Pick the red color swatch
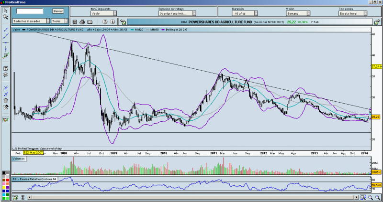Viewport: 383px width, 202px height. coord(8,180)
